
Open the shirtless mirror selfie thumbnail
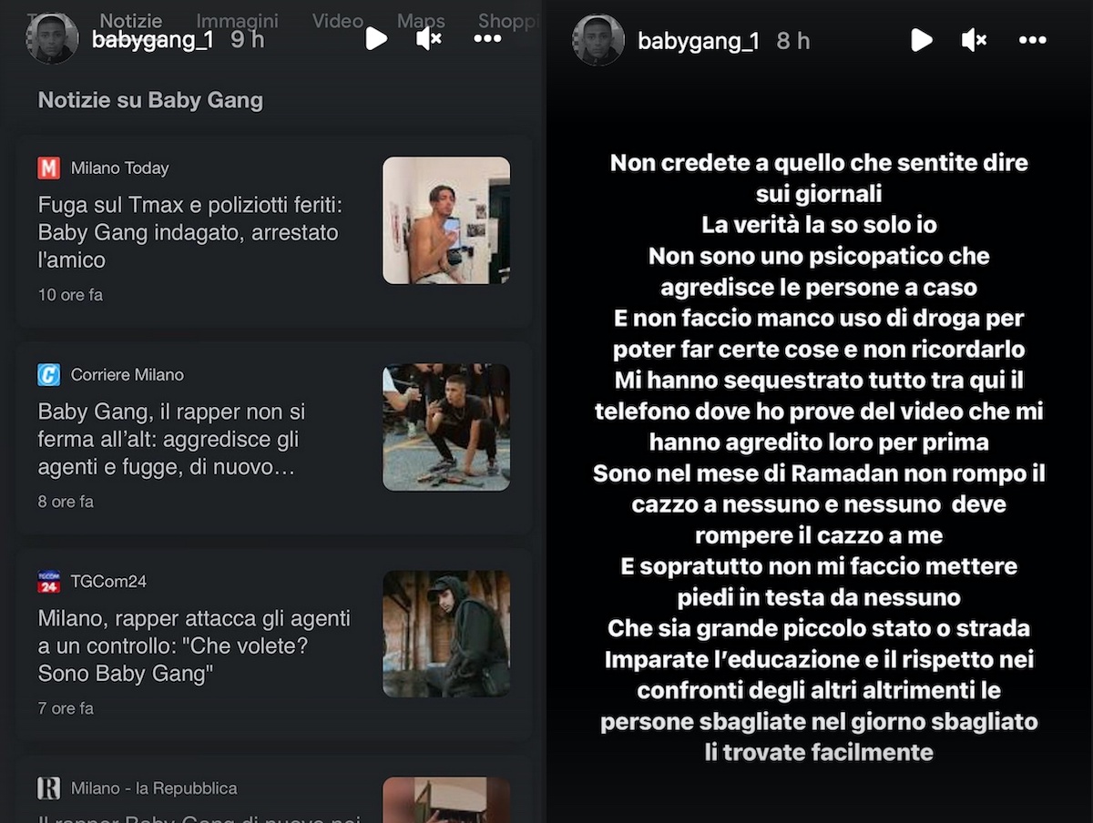446,220
